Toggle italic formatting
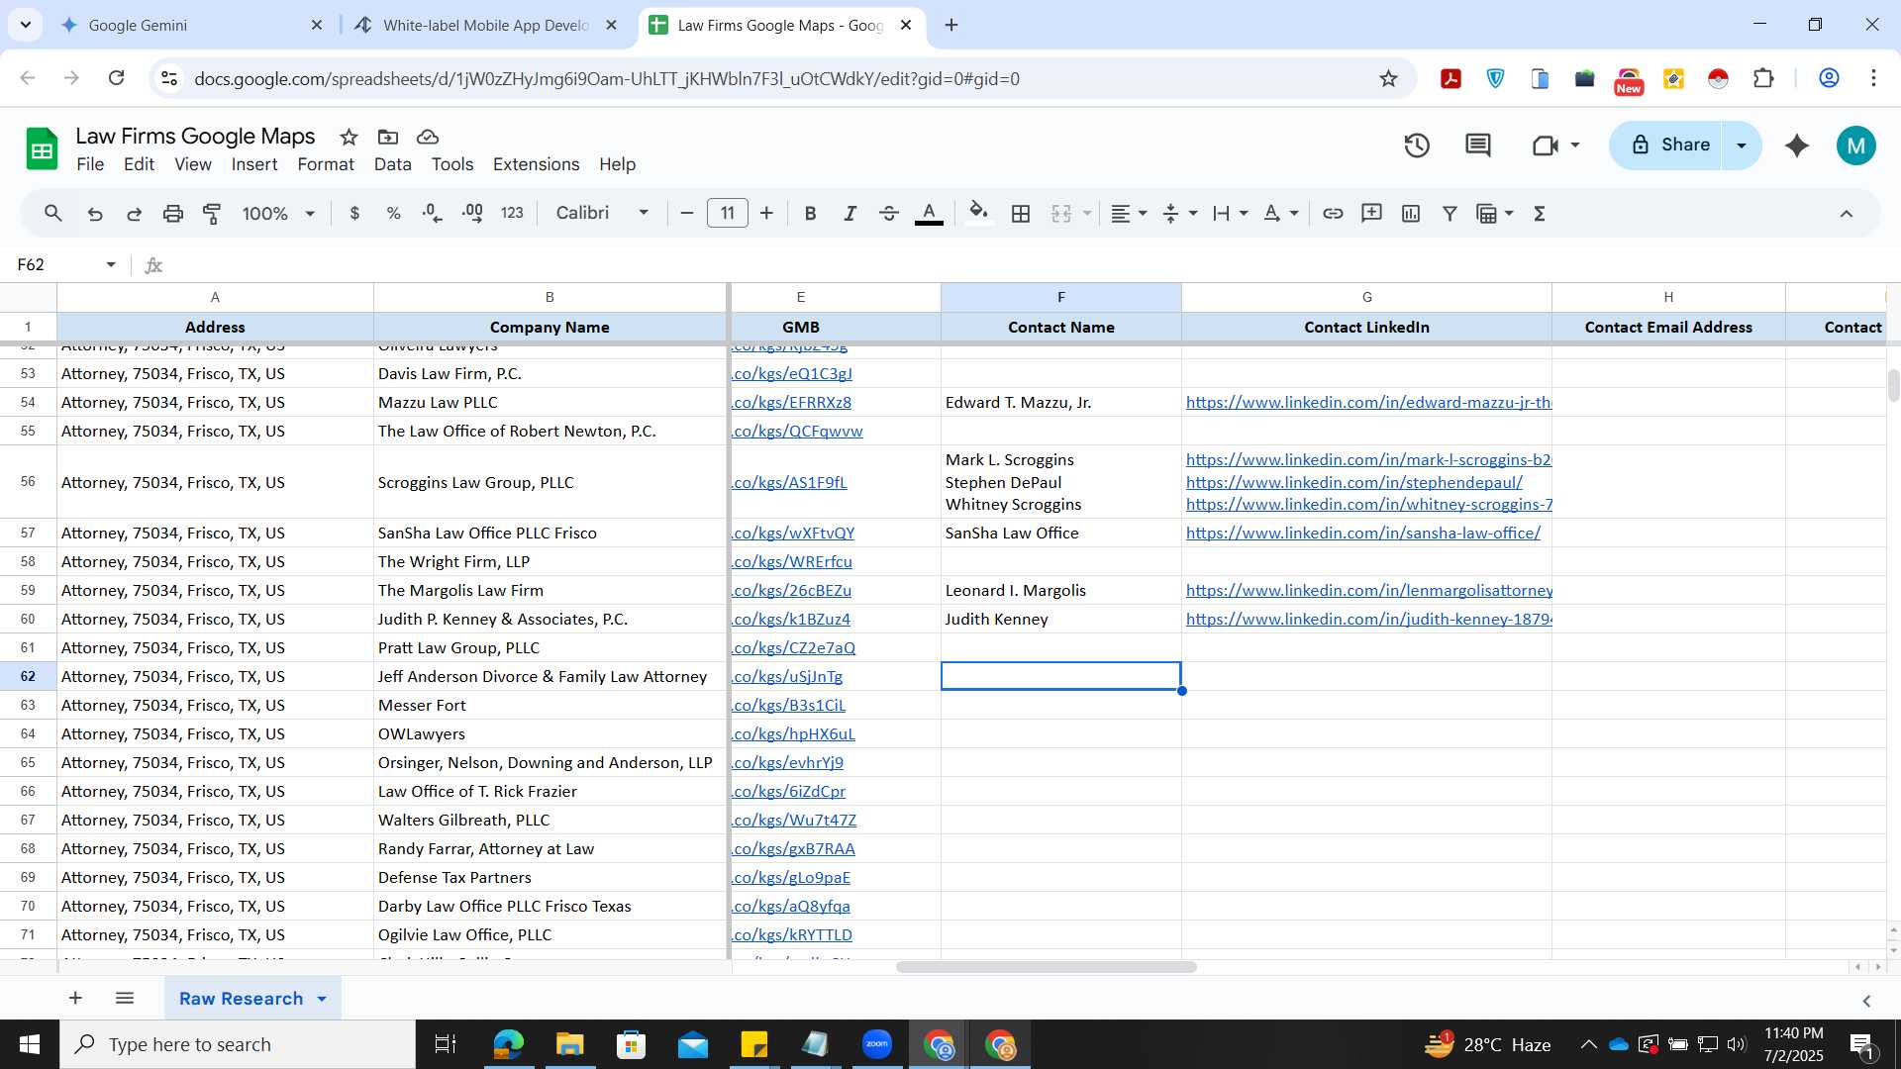 point(850,213)
